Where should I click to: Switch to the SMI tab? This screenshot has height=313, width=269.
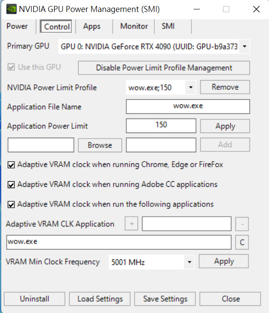[x=168, y=26]
